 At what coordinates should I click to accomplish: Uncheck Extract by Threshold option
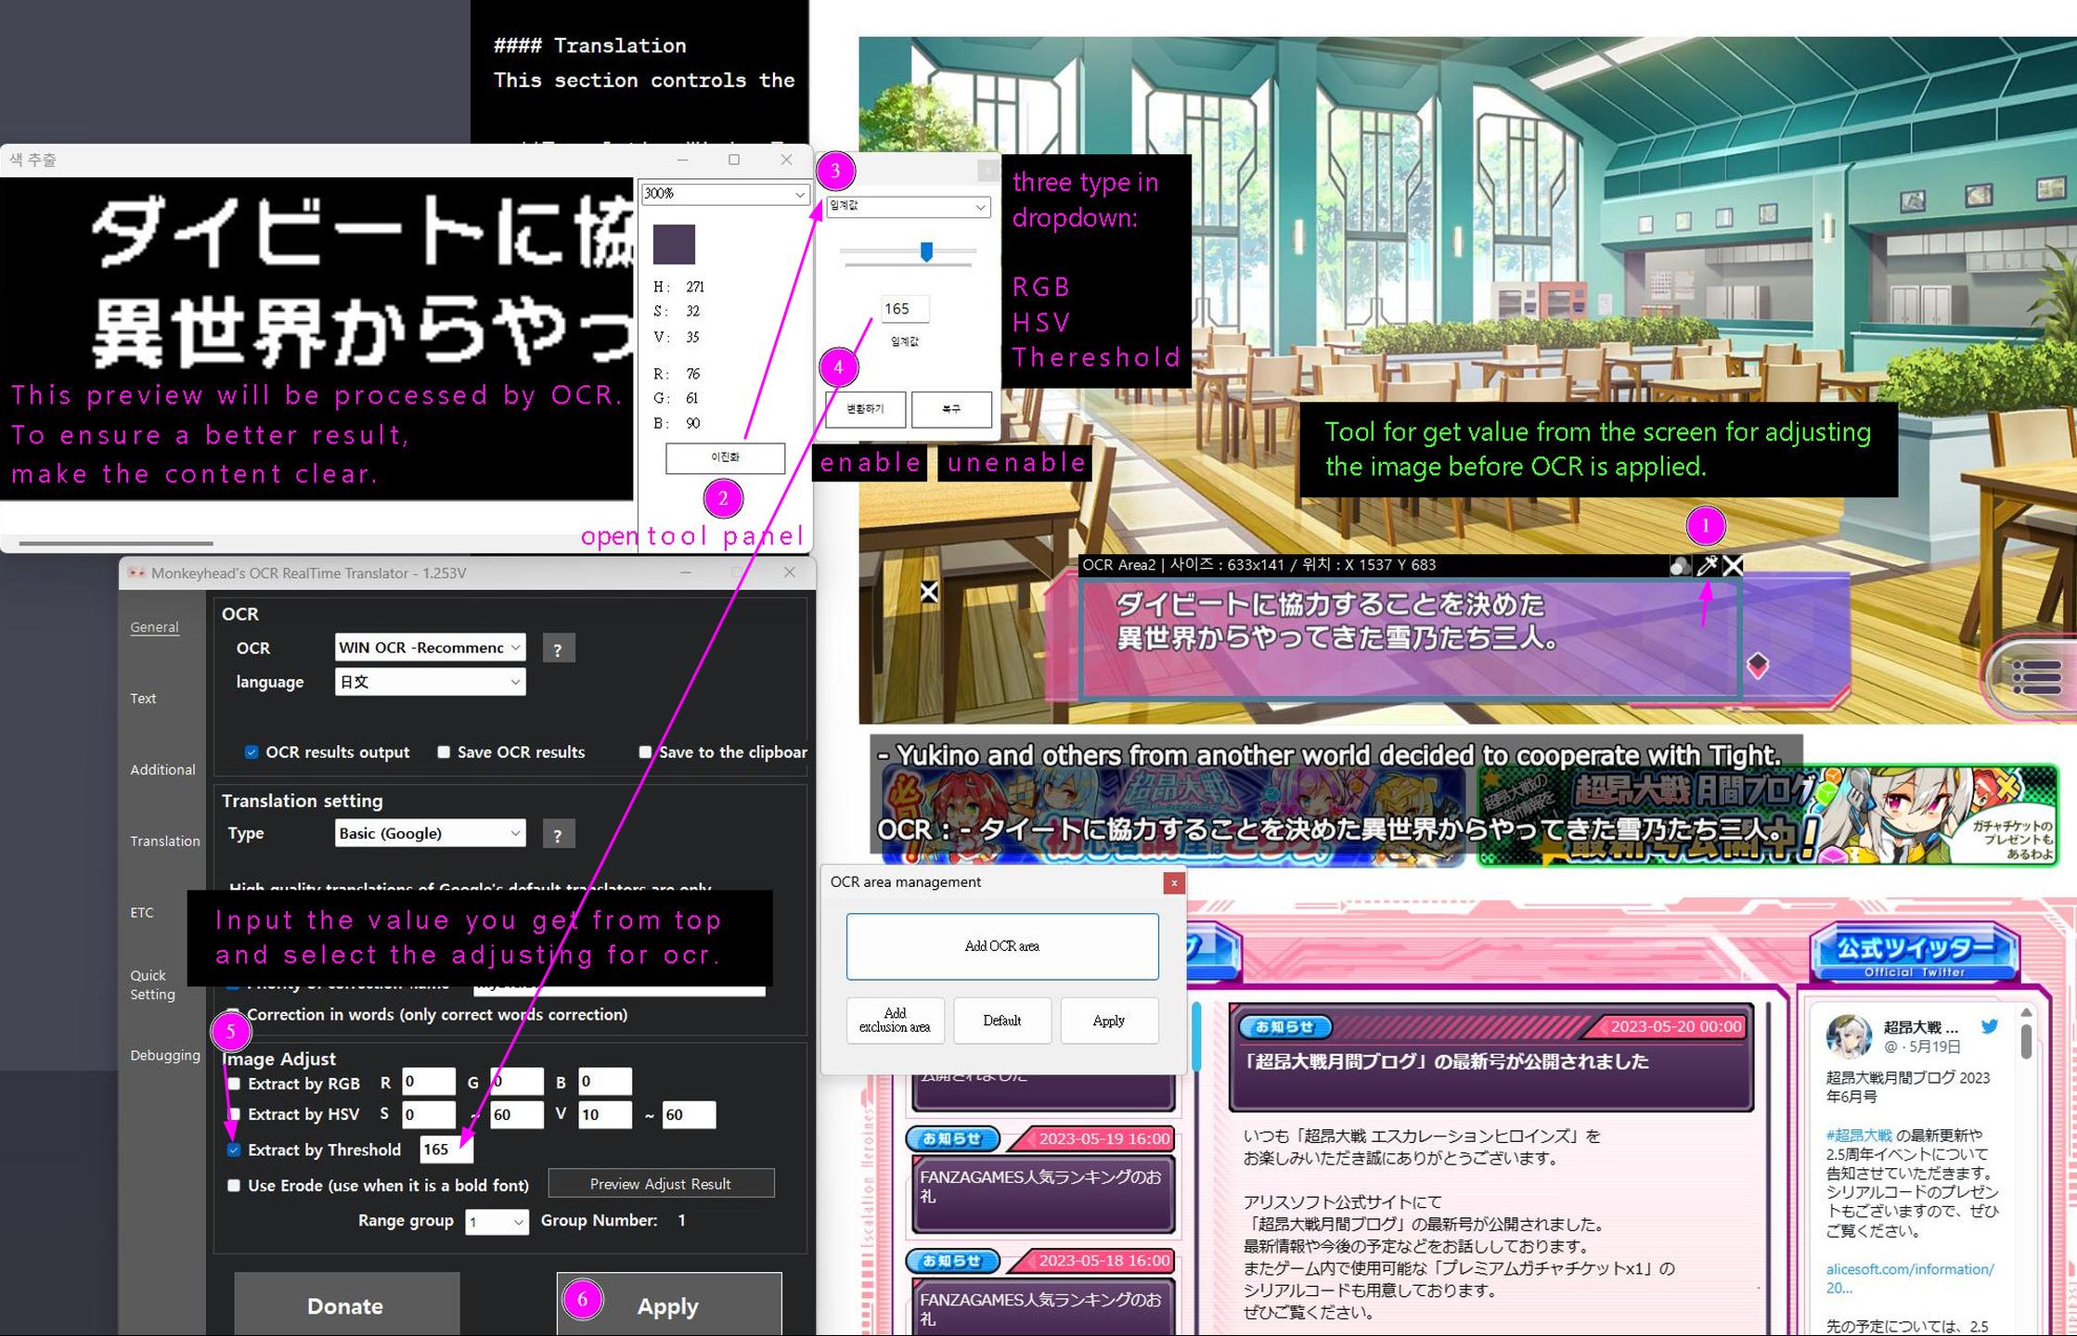[x=234, y=1150]
